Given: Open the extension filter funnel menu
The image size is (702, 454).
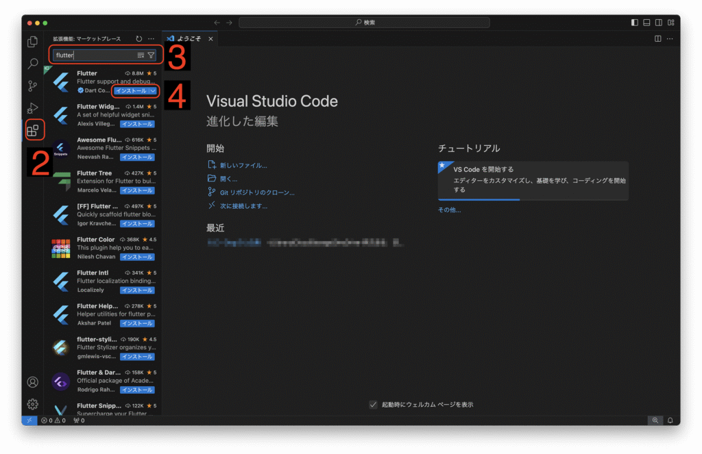Looking at the screenshot, I should tap(152, 55).
